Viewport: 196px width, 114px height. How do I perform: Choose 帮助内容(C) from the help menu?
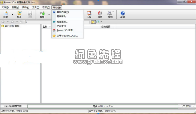click(68, 12)
